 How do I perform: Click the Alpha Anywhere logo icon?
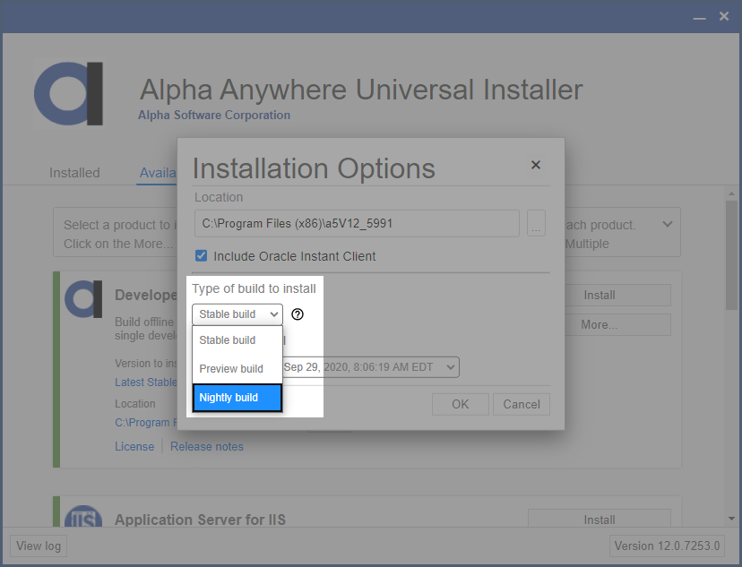tap(69, 94)
